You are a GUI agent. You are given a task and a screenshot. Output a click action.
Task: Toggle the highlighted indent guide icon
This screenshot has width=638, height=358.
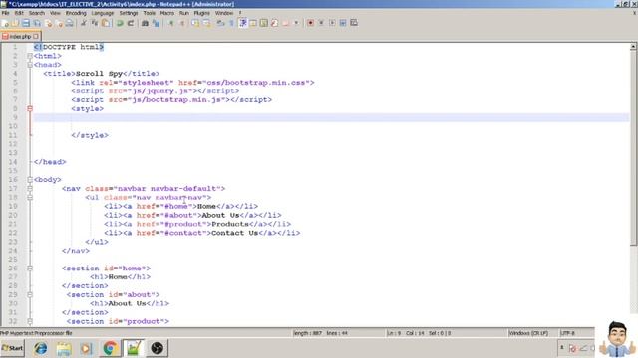pyautogui.click(x=243, y=23)
